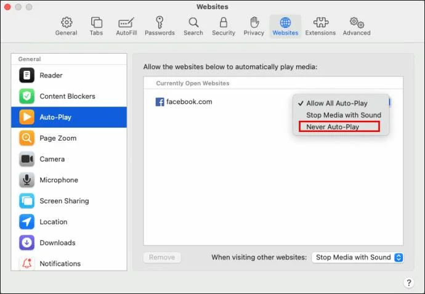Select Microphone in the sidebar

(x=69, y=180)
